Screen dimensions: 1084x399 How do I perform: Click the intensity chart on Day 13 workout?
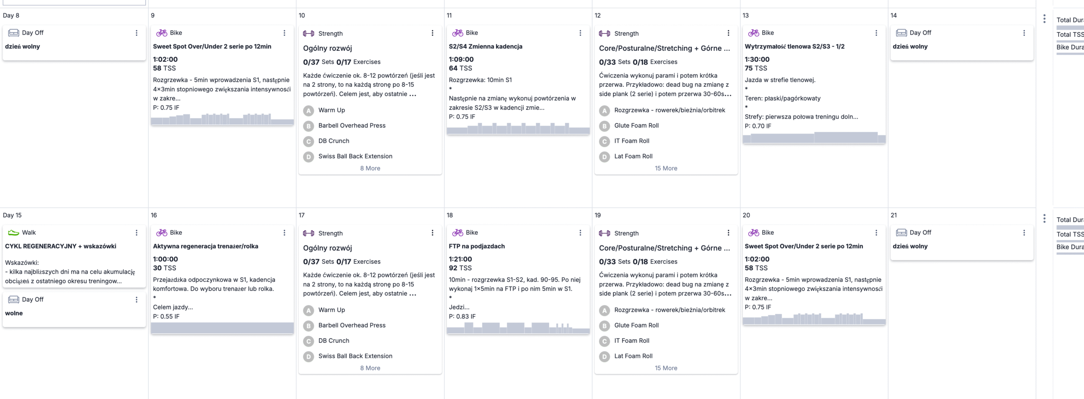(814, 137)
